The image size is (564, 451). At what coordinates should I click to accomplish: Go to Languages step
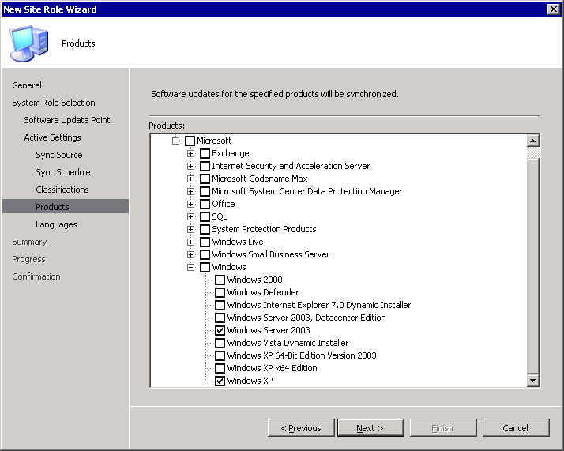point(56,224)
